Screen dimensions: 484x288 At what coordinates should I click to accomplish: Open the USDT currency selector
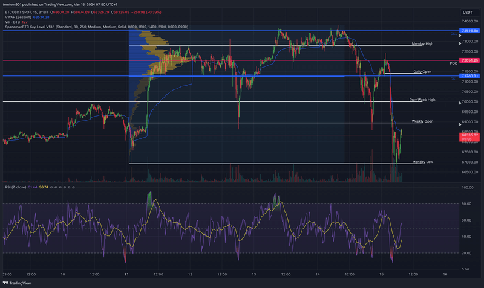coord(470,13)
